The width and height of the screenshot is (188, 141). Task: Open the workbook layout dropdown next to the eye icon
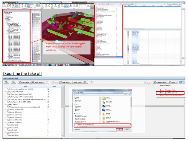[13, 82]
